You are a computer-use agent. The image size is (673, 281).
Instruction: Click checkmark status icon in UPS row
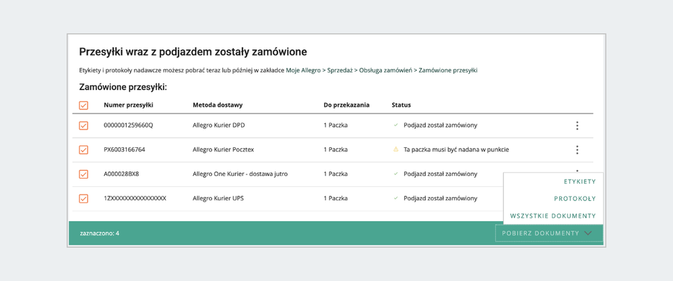coord(396,198)
